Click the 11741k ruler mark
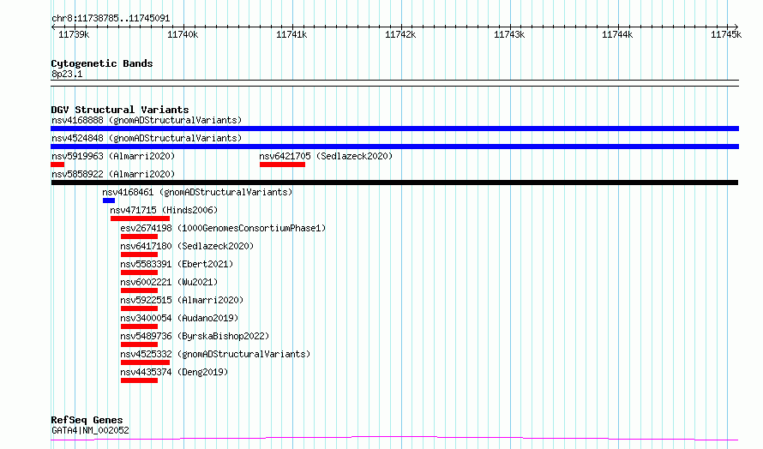Image resolution: width=763 pixels, height=449 pixels. click(291, 34)
